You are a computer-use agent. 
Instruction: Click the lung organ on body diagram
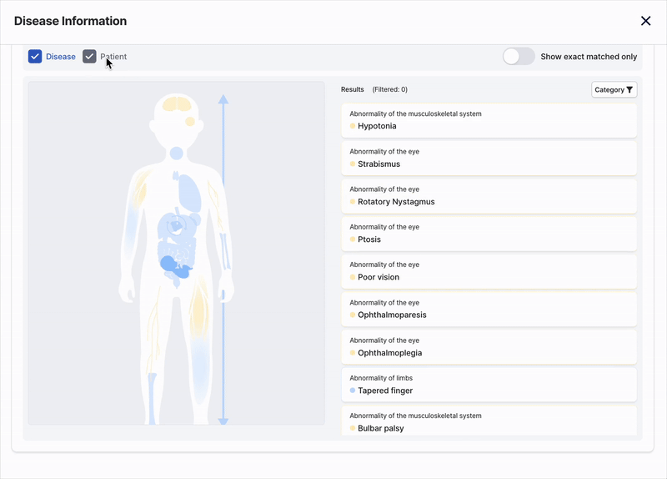[x=191, y=193]
